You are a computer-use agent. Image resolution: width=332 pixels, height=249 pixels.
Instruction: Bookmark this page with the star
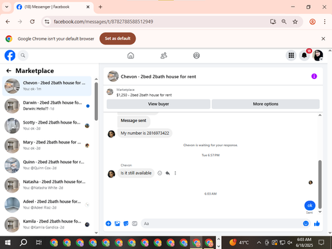[295, 22]
